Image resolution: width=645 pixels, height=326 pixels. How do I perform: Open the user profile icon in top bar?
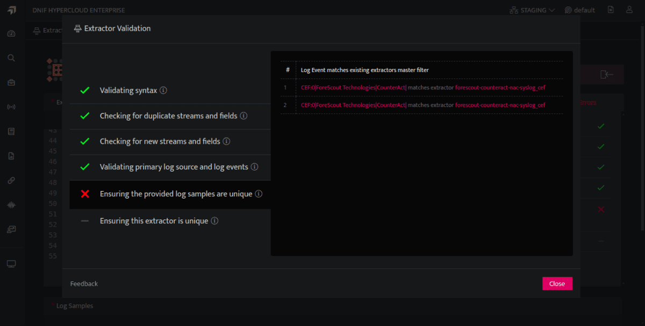point(629,10)
